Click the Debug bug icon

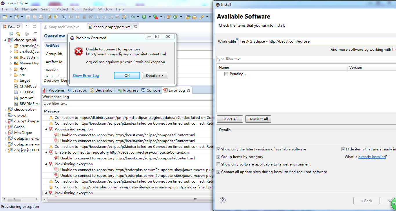tap(133, 17)
